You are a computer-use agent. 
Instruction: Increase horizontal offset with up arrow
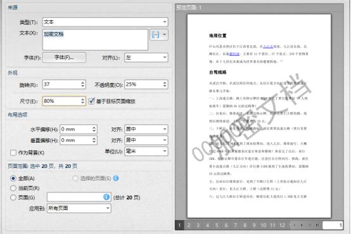tap(94, 127)
